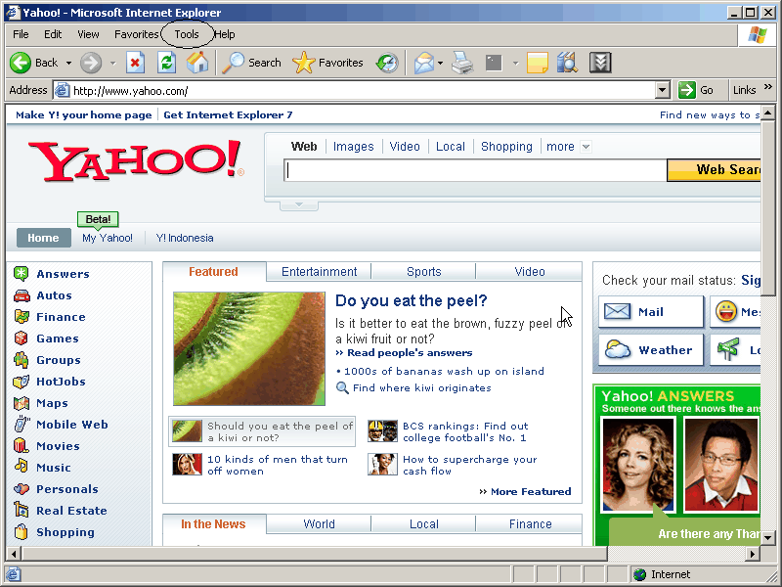
Task: Open the address bar dropdown arrow
Action: point(662,90)
